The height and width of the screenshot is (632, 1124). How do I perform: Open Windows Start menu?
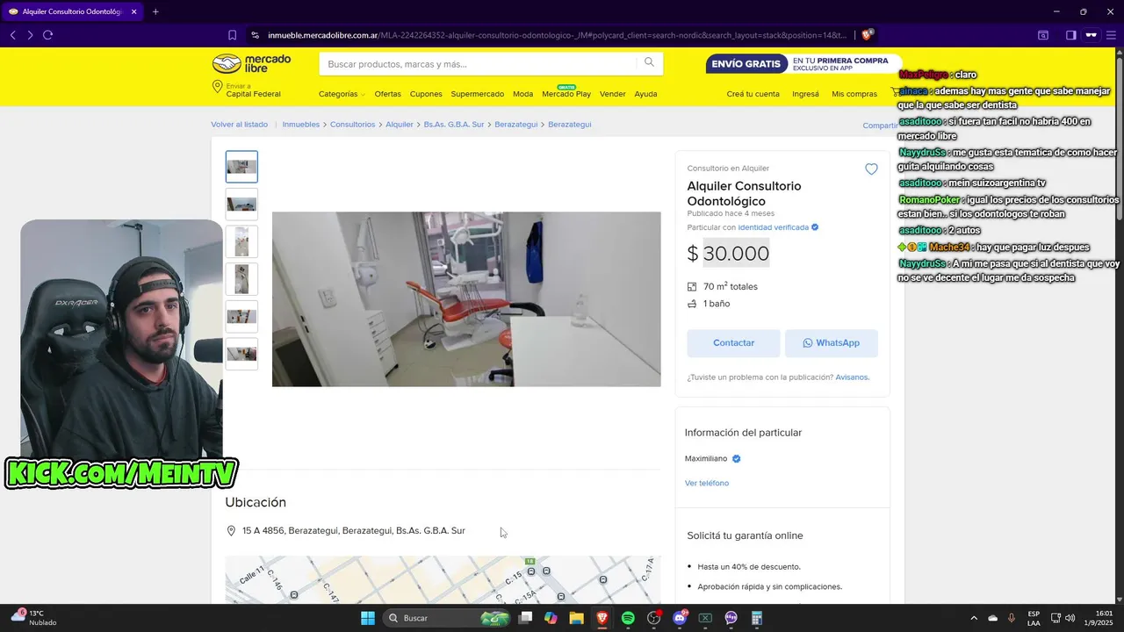pyautogui.click(x=367, y=618)
